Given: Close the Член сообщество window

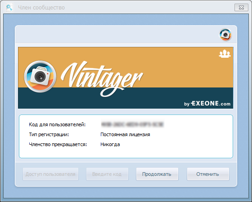Looking at the screenshot, I should [x=241, y=7].
